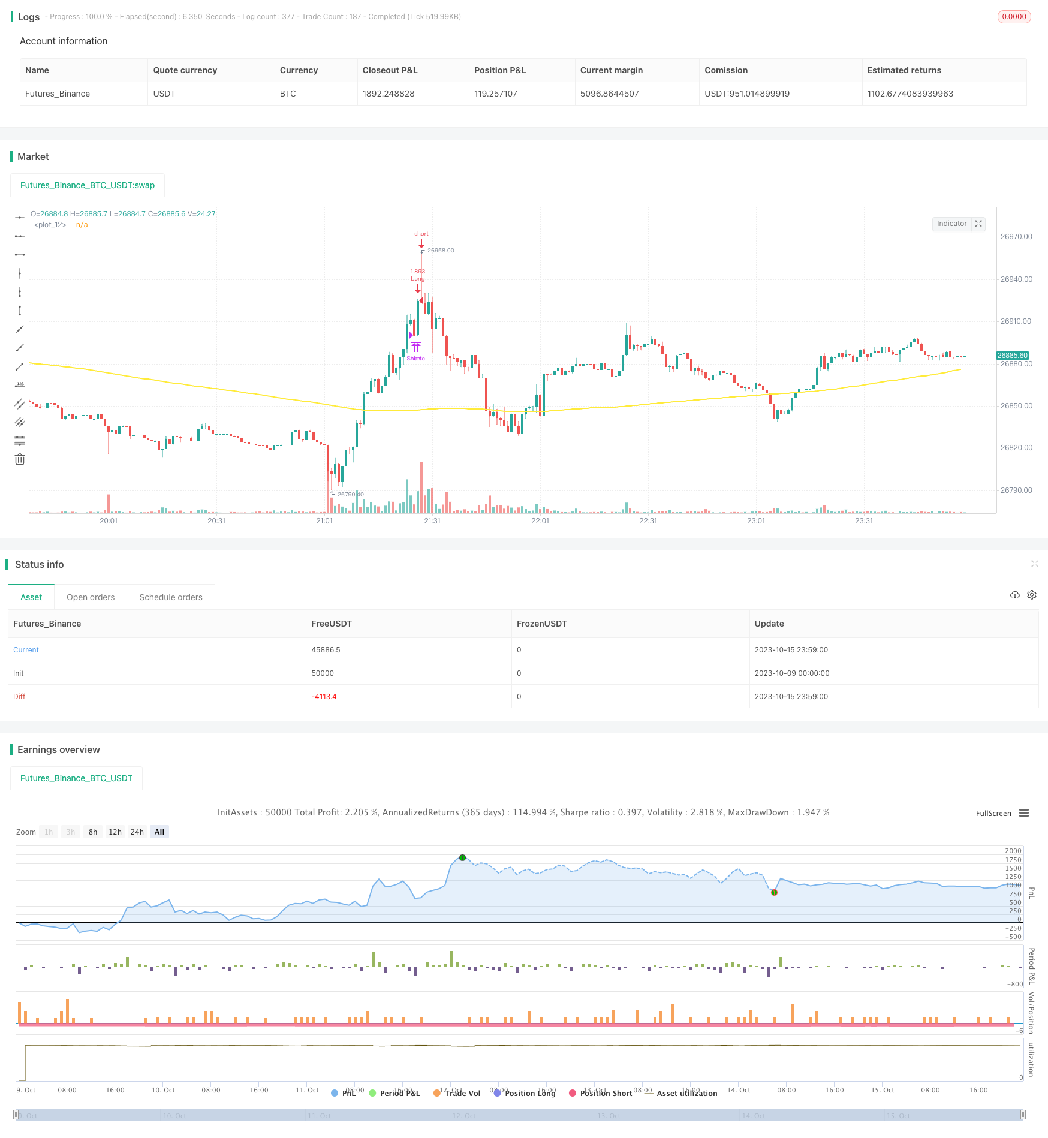1048x1138 pixels.
Task: Open the Status info settings gear
Action: pyautogui.click(x=1032, y=595)
